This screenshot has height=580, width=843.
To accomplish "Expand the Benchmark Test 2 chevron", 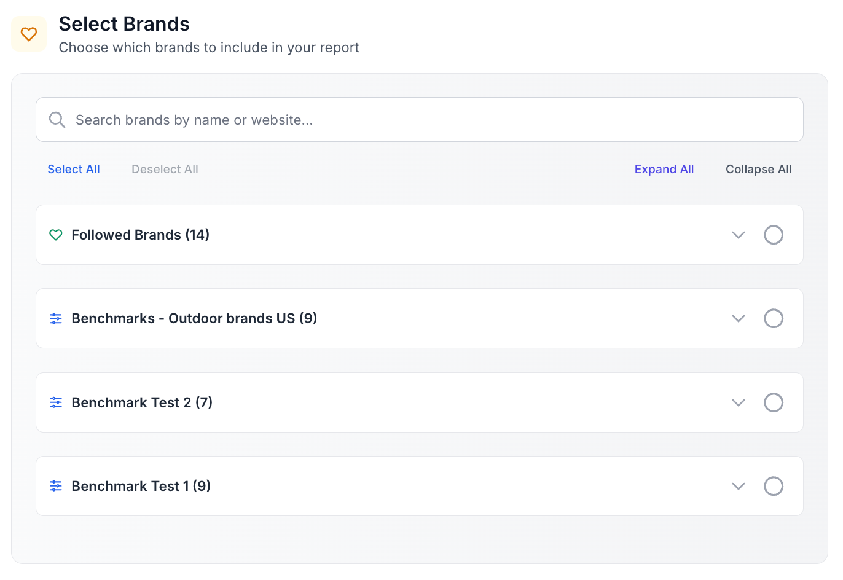I will pyautogui.click(x=739, y=402).
